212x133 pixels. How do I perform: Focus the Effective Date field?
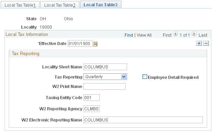tap(80, 43)
